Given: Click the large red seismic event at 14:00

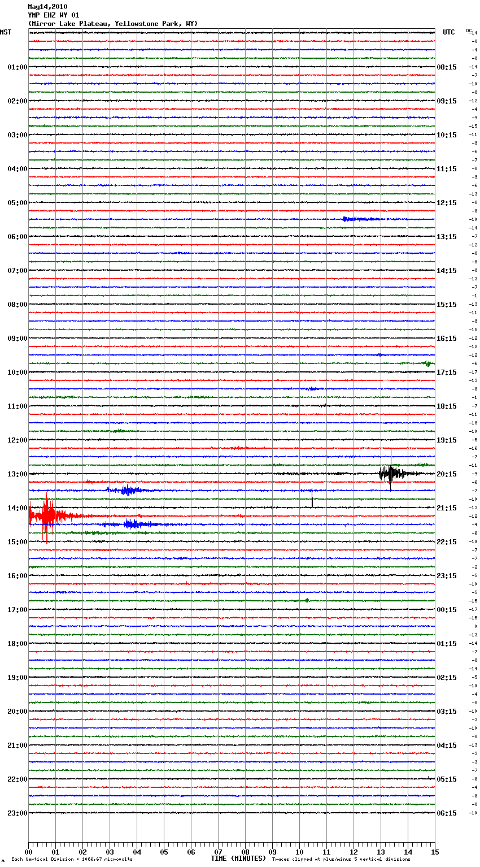Looking at the screenshot, I should 47,515.
